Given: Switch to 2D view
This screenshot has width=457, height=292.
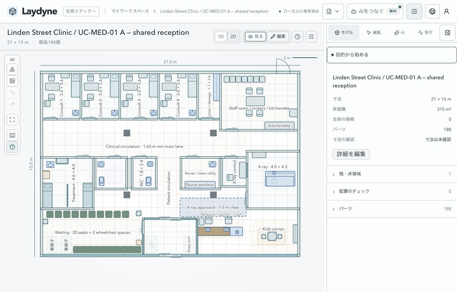Looking at the screenshot, I should click(233, 37).
